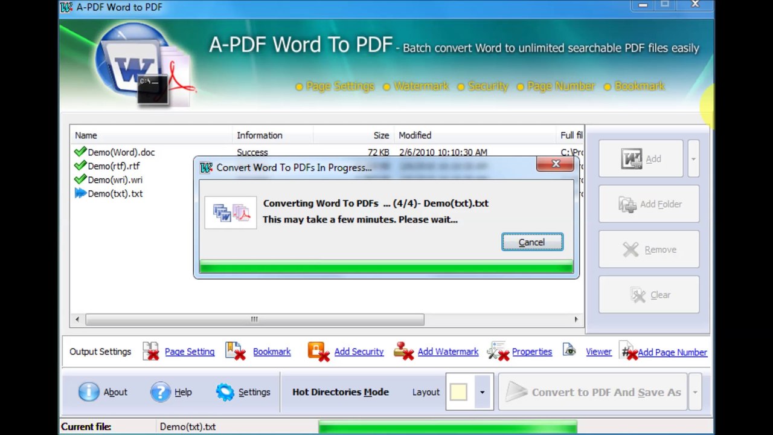Open the Bookmark link
This screenshot has height=435, width=773.
tap(272, 352)
